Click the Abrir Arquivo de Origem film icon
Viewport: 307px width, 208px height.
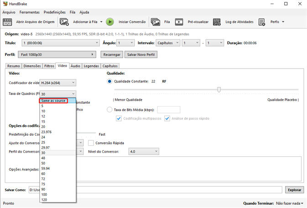coord(7,21)
